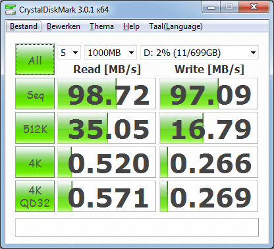
Task: Open the Thema menu
Action: (x=101, y=26)
